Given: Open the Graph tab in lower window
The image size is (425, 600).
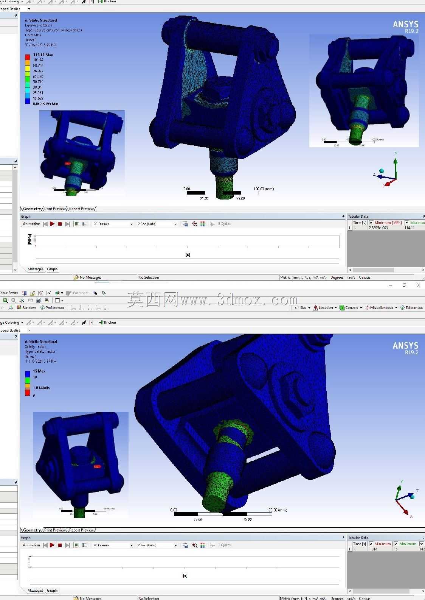Looking at the screenshot, I should 52,591.
